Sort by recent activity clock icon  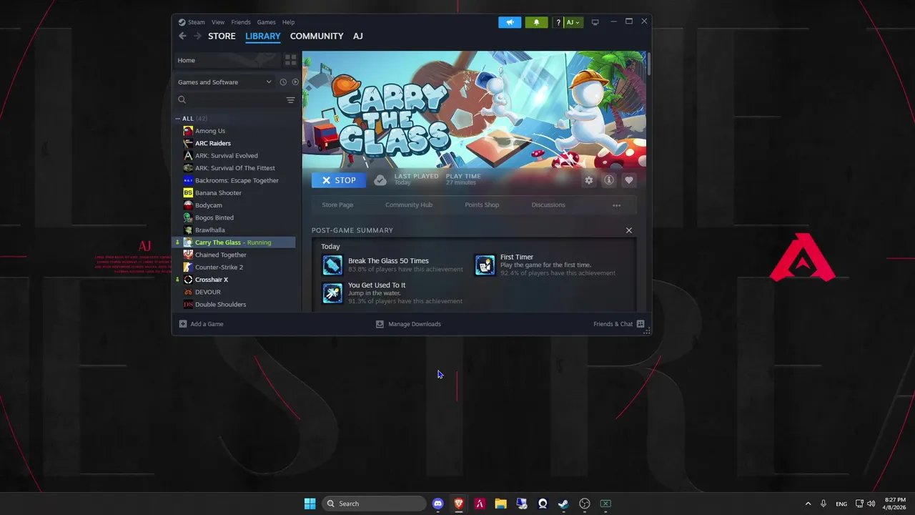click(283, 82)
